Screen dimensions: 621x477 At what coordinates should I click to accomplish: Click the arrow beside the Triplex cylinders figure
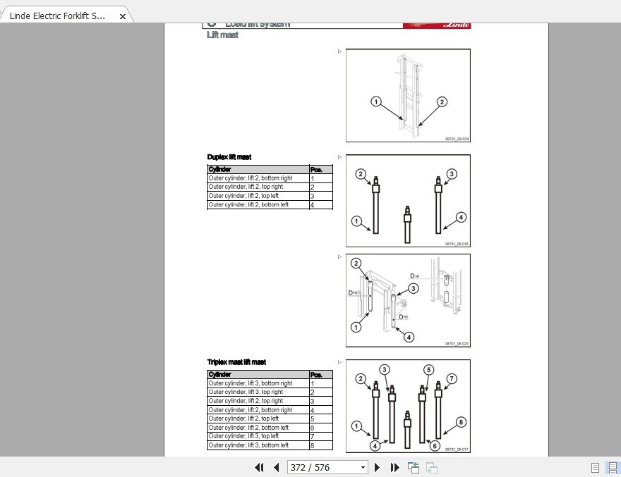[339, 361]
